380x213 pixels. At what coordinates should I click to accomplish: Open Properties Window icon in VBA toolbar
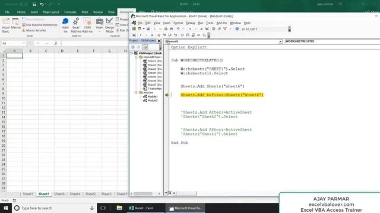click(219, 29)
